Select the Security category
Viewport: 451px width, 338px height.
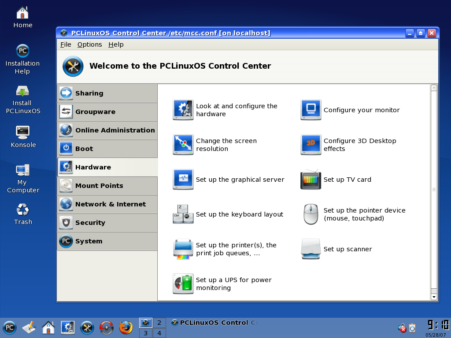coord(107,222)
